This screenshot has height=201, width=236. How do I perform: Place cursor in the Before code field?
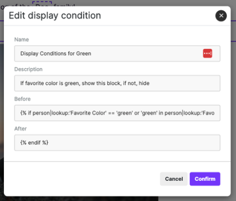117,113
